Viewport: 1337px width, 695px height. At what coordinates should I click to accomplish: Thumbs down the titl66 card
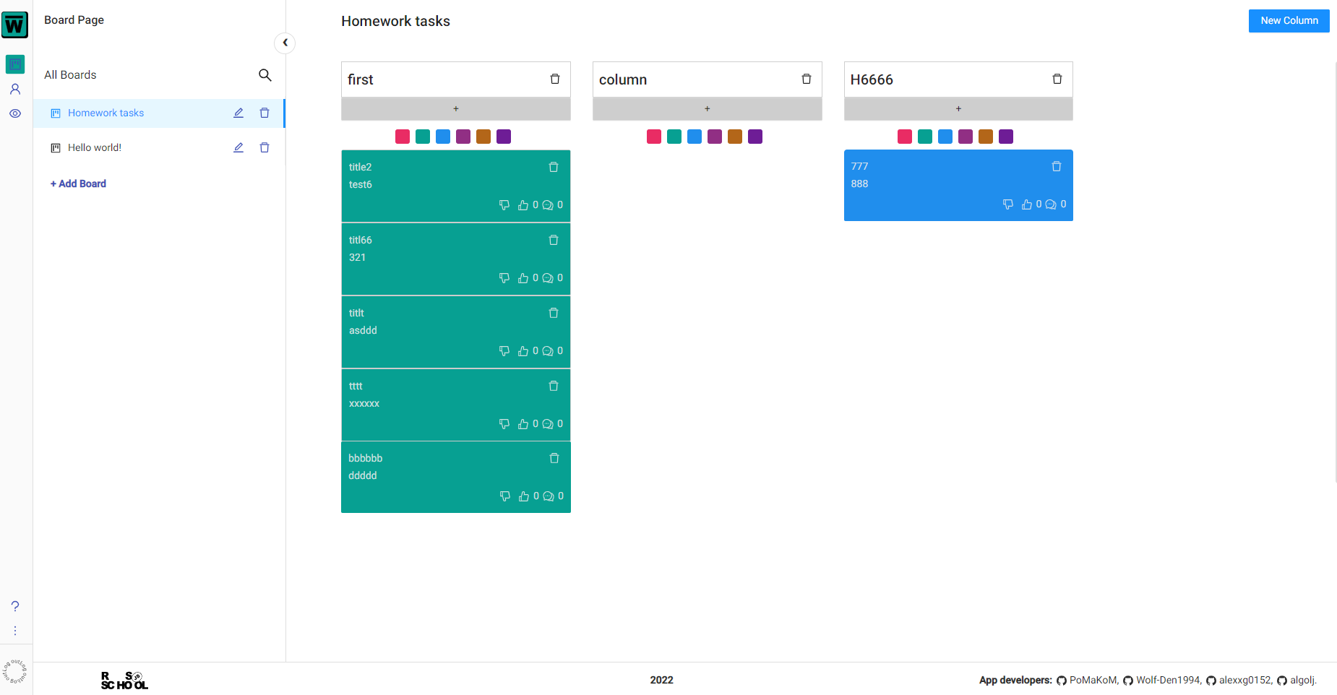(504, 278)
